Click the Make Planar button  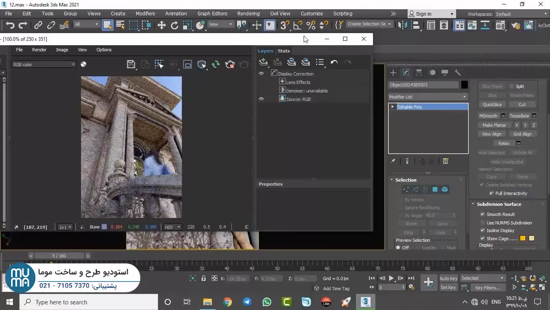(x=494, y=125)
